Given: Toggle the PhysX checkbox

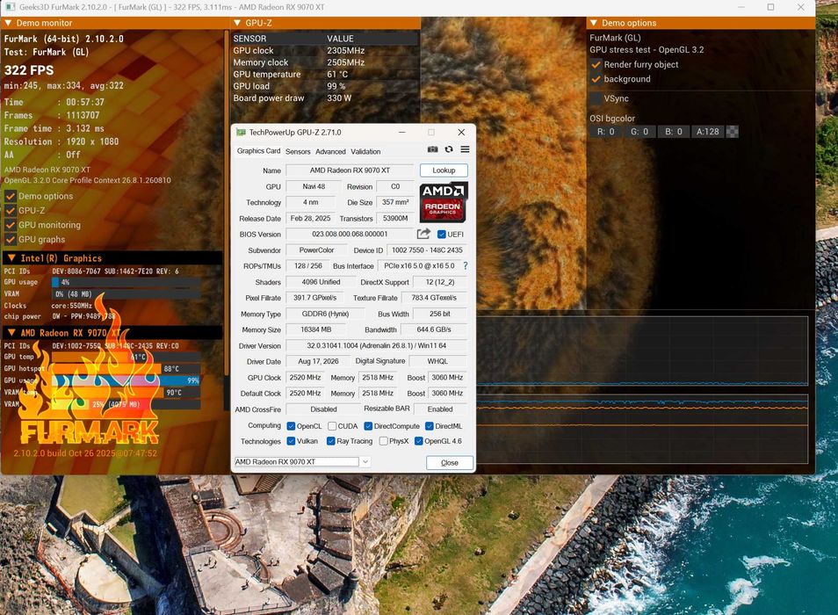Looking at the screenshot, I should (383, 441).
